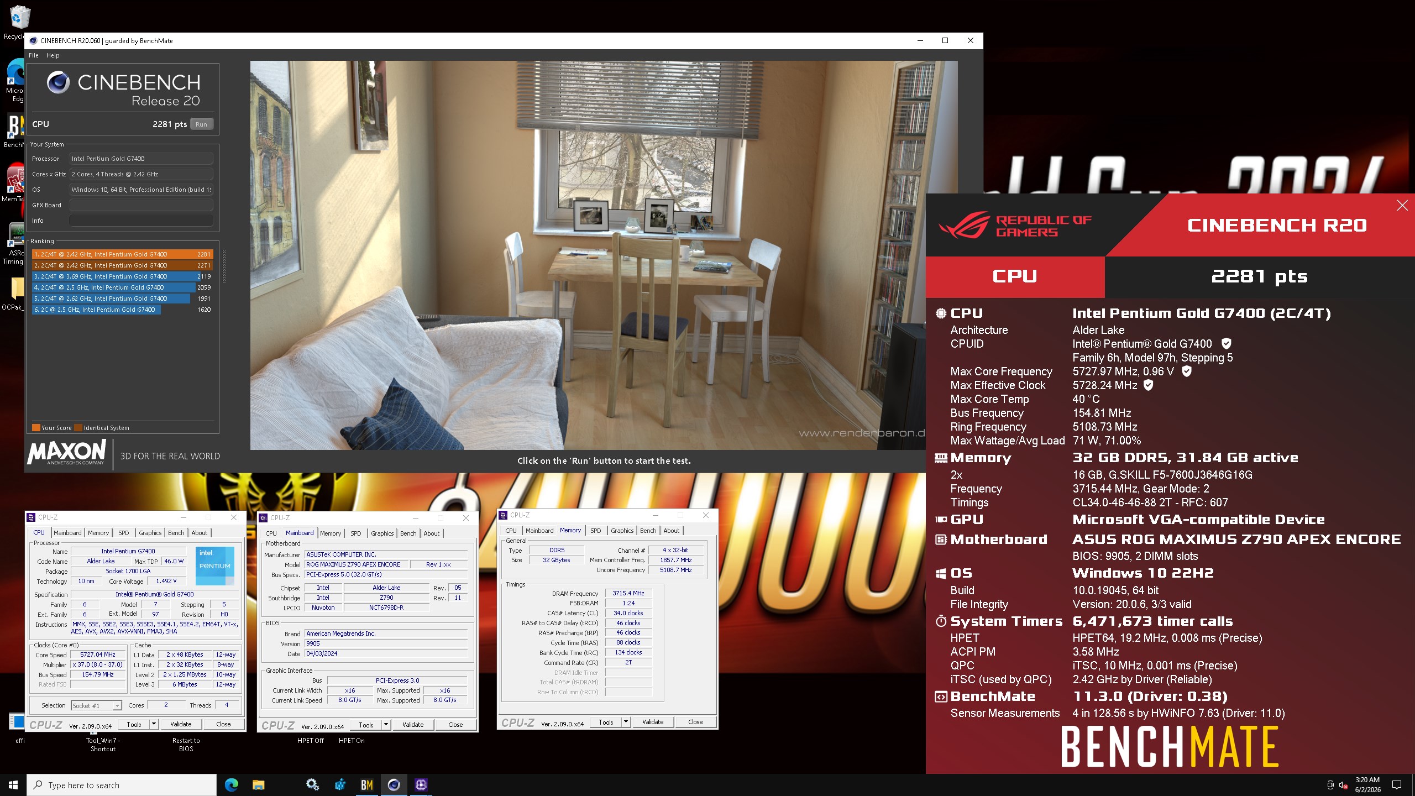The height and width of the screenshot is (796, 1415).
Task: Open the blue cubes taskbar icon
Action: click(340, 785)
